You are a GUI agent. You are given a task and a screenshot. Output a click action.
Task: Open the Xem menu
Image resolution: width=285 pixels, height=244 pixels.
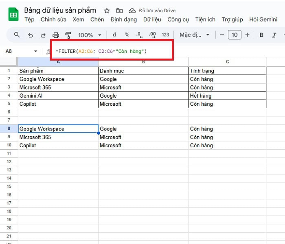coord(78,20)
